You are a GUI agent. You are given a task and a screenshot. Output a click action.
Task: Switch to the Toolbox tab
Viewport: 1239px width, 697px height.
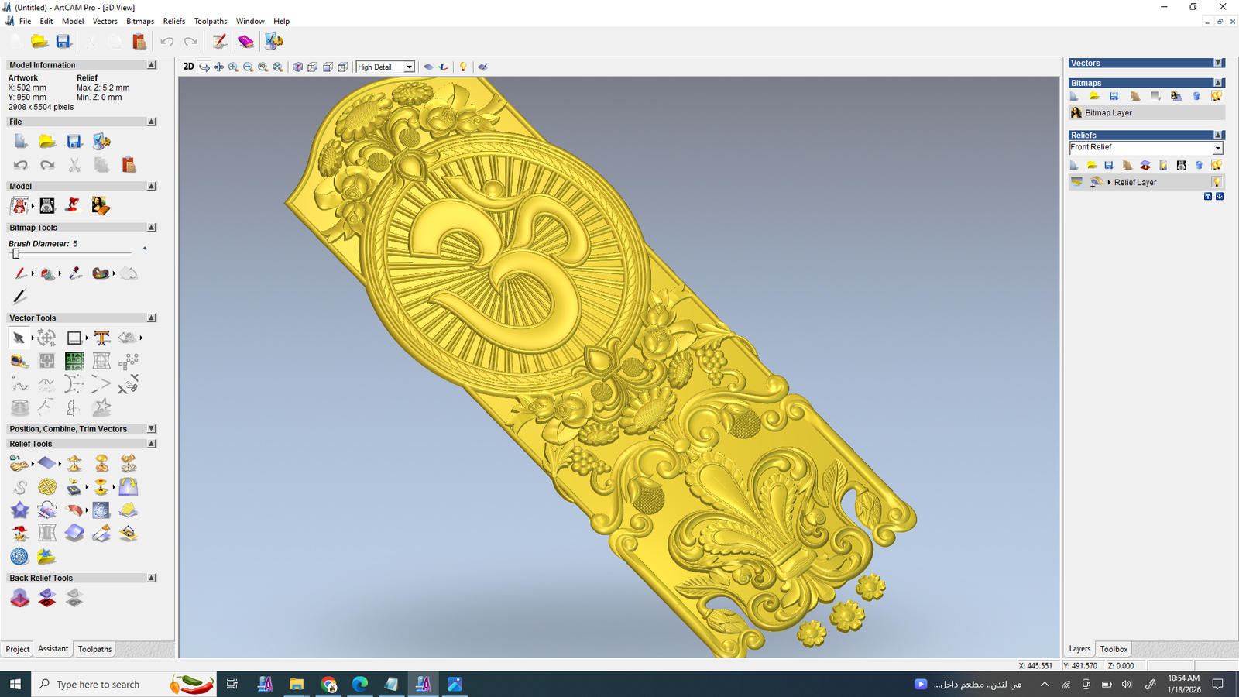1114,649
